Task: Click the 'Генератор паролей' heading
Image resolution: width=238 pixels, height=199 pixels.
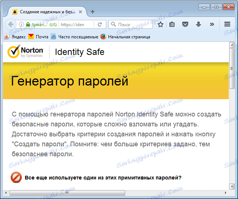Action: tap(70, 81)
